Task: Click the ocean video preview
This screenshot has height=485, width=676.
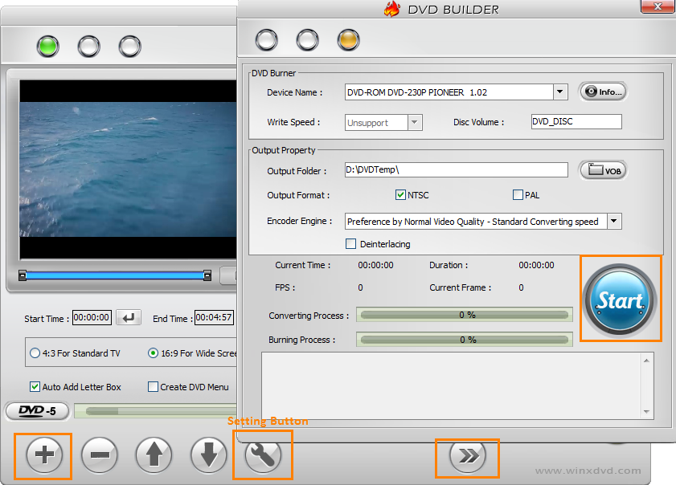Action: point(128,169)
